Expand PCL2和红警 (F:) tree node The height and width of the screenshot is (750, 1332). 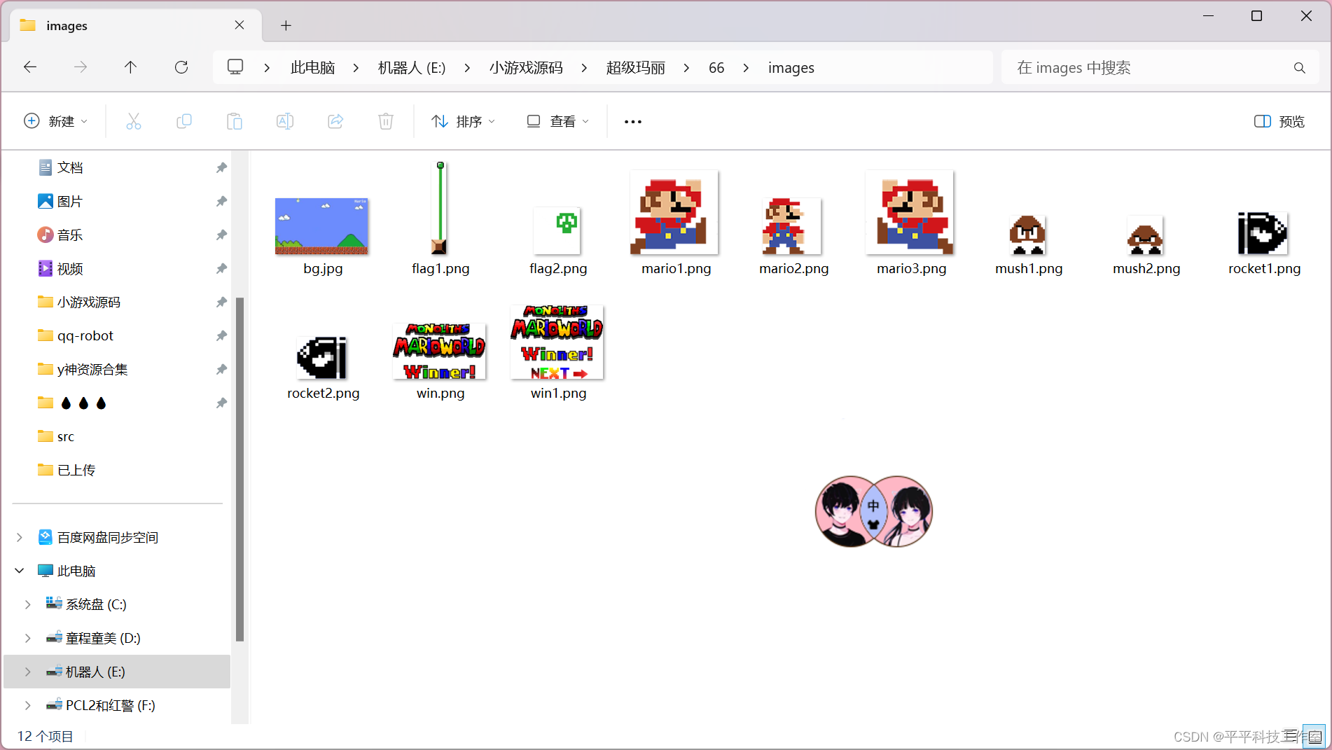click(x=28, y=705)
